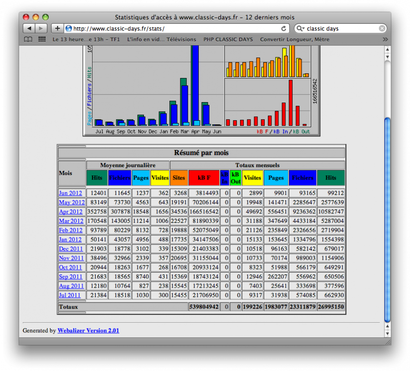Click the address bar URL field

tap(176, 28)
